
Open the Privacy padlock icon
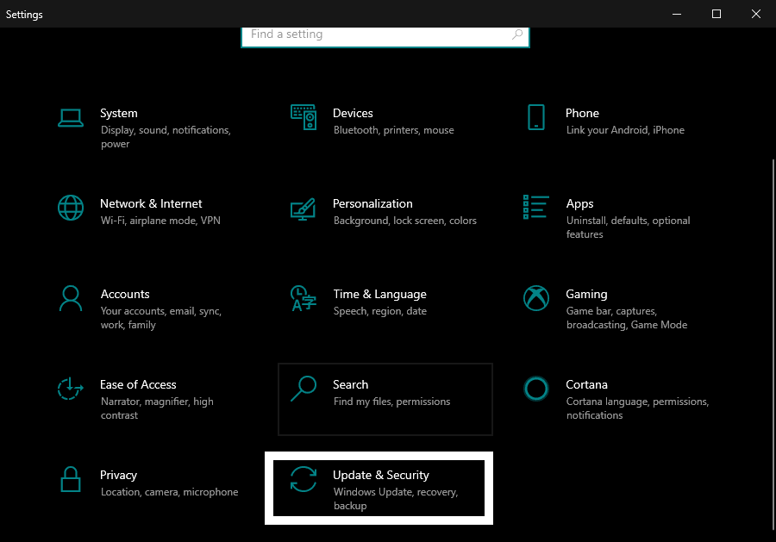point(71,479)
